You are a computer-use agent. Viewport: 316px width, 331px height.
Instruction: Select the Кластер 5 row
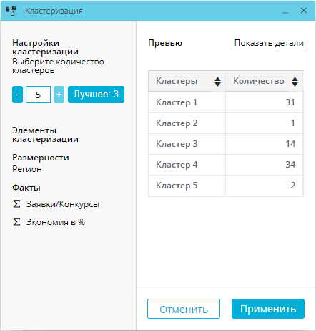point(226,186)
